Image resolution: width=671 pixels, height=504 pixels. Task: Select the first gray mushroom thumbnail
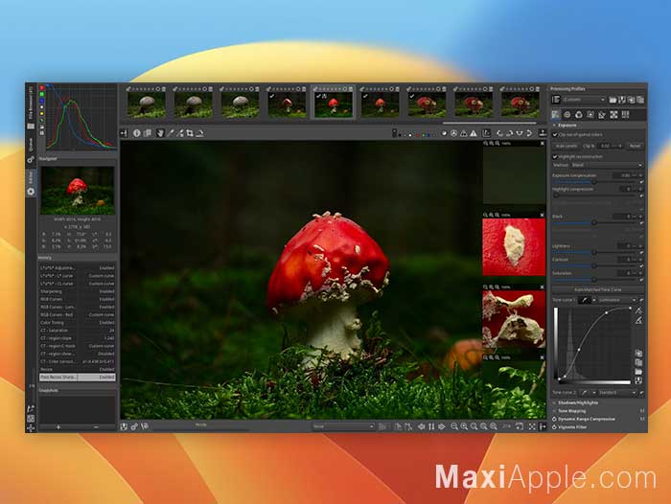[x=147, y=104]
